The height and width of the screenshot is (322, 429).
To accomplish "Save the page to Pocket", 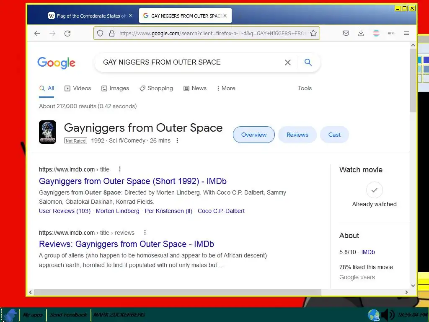I will tap(346, 34).
